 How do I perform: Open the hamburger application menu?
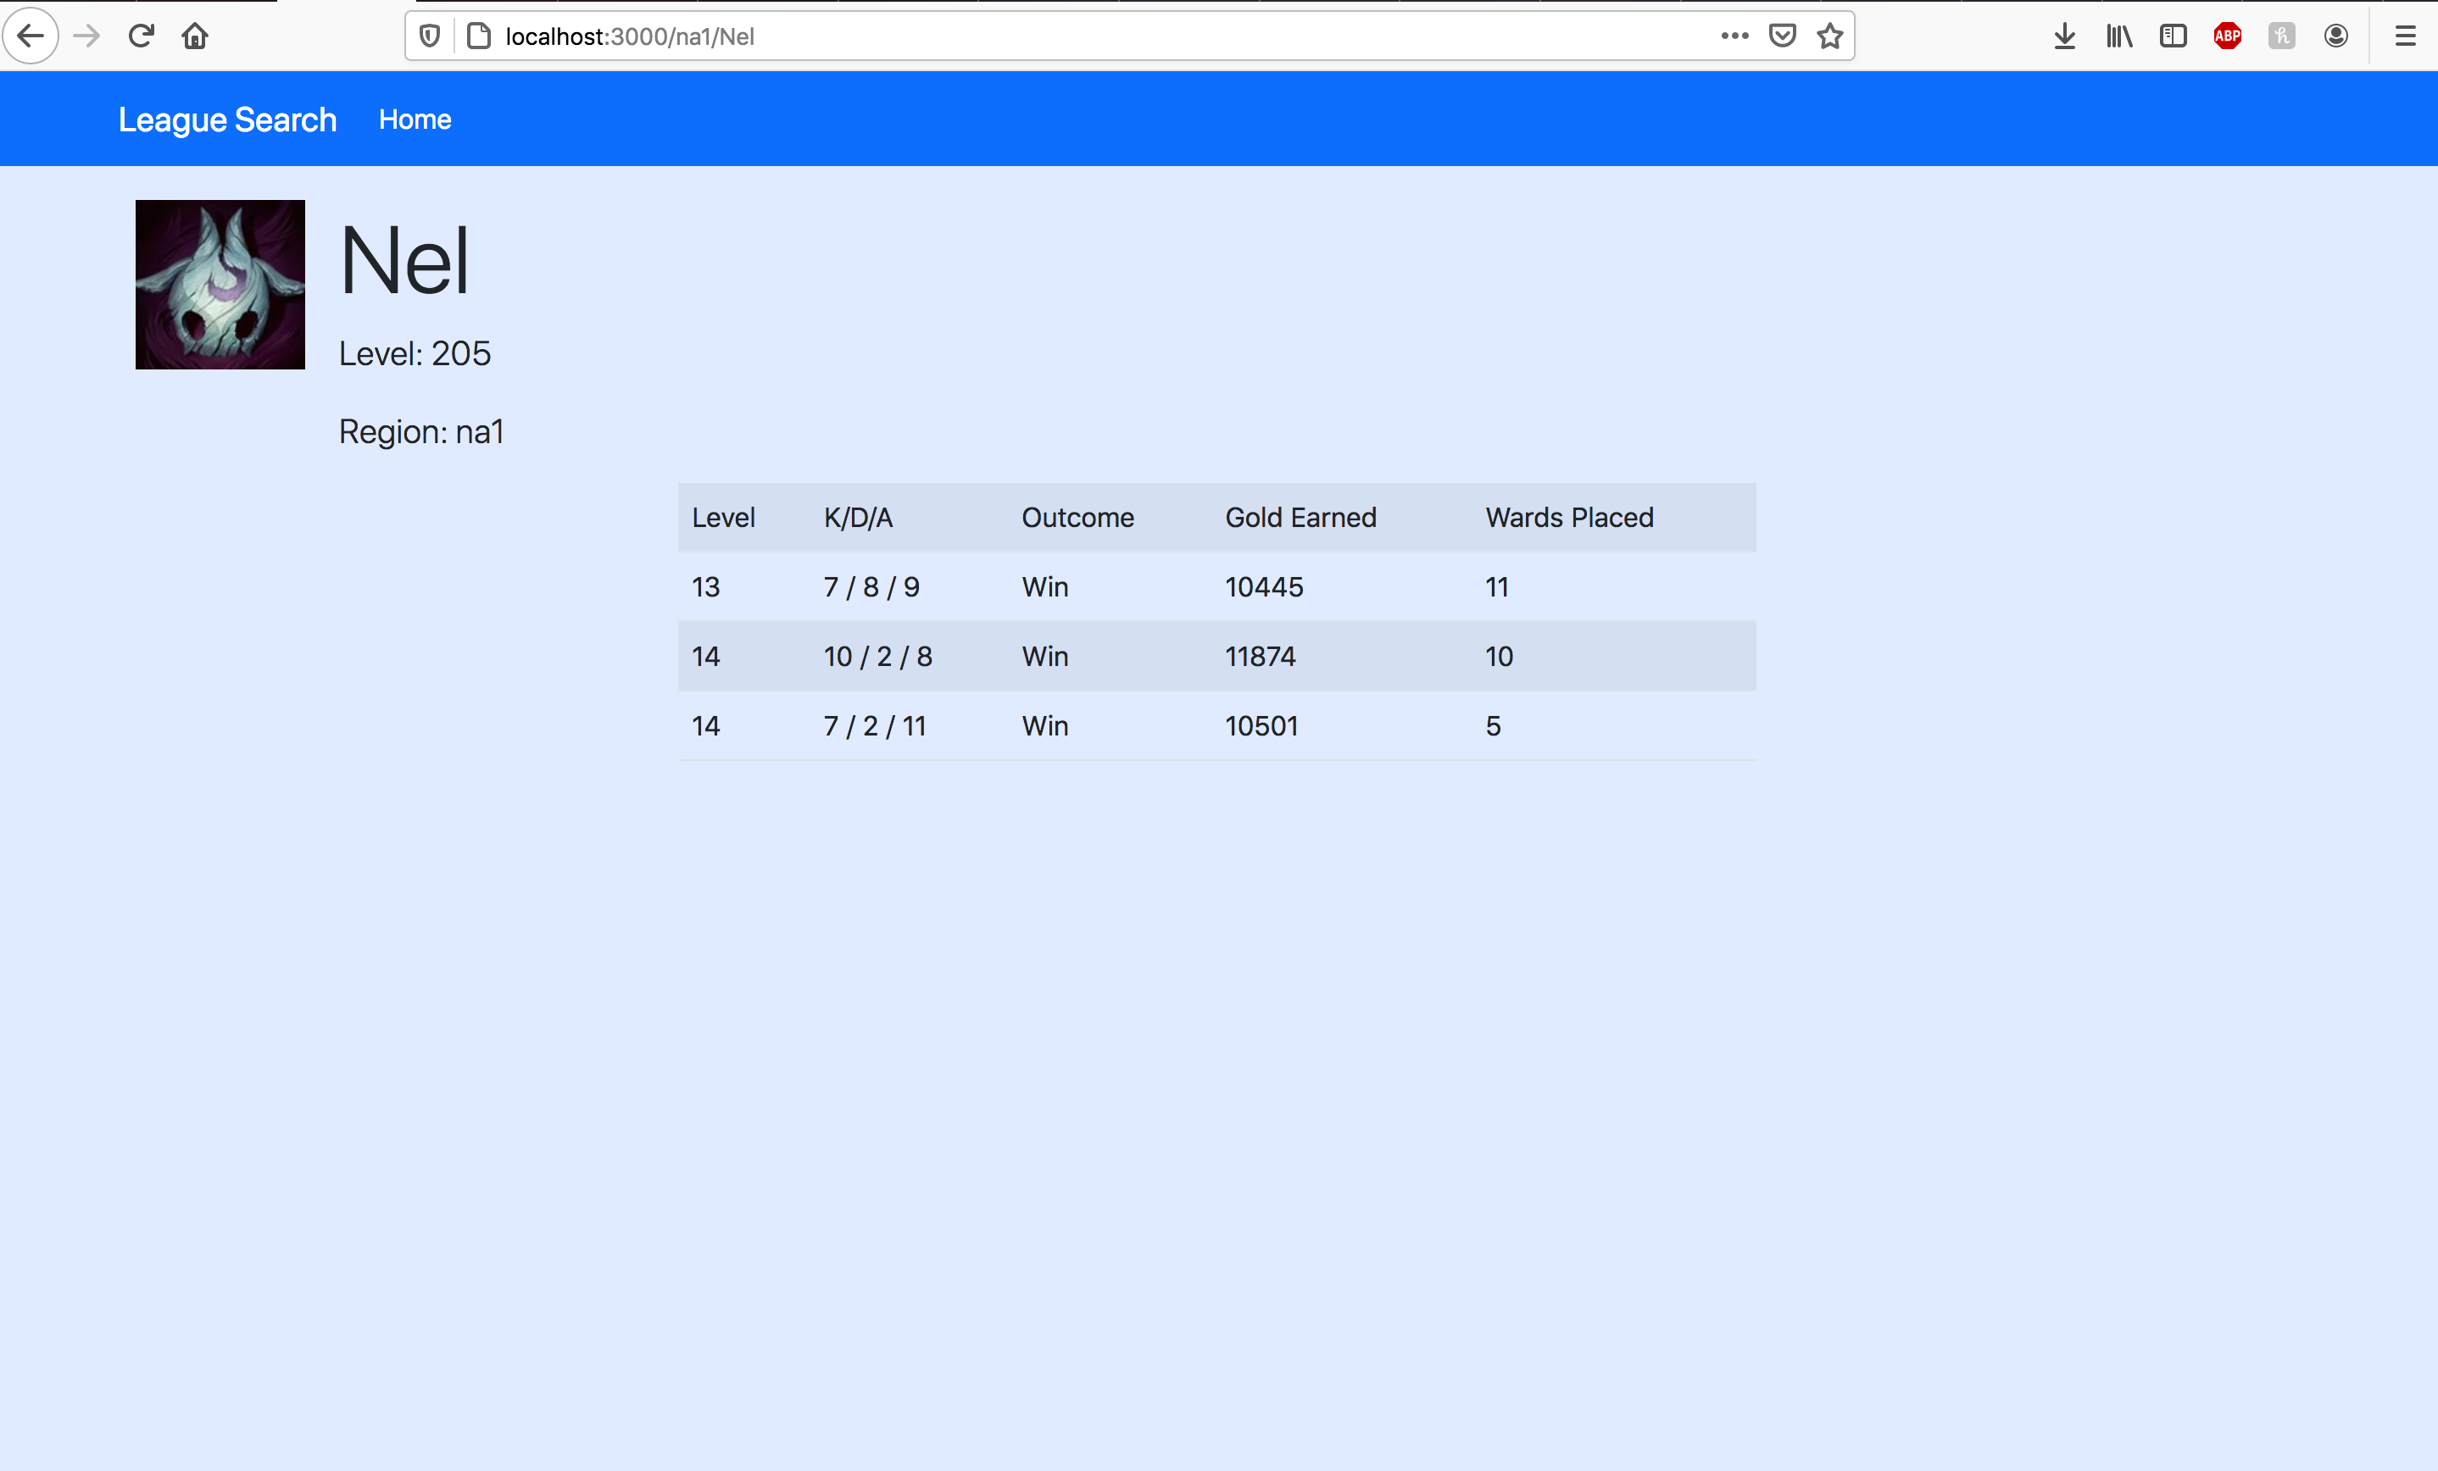point(2405,36)
